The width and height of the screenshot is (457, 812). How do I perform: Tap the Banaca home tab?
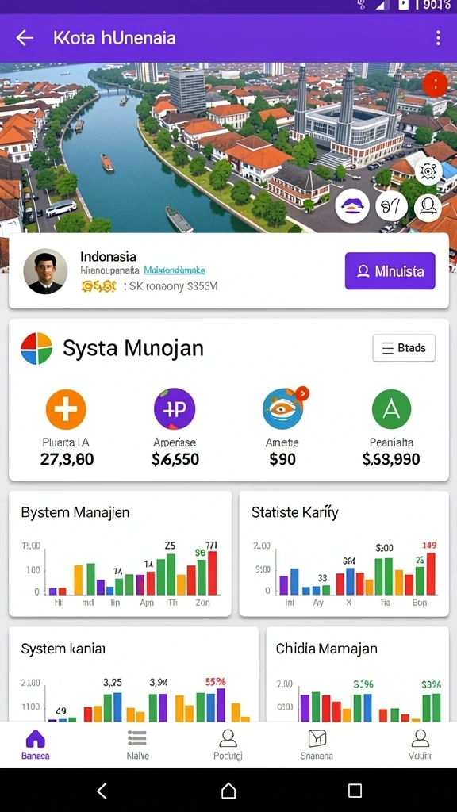(x=35, y=744)
